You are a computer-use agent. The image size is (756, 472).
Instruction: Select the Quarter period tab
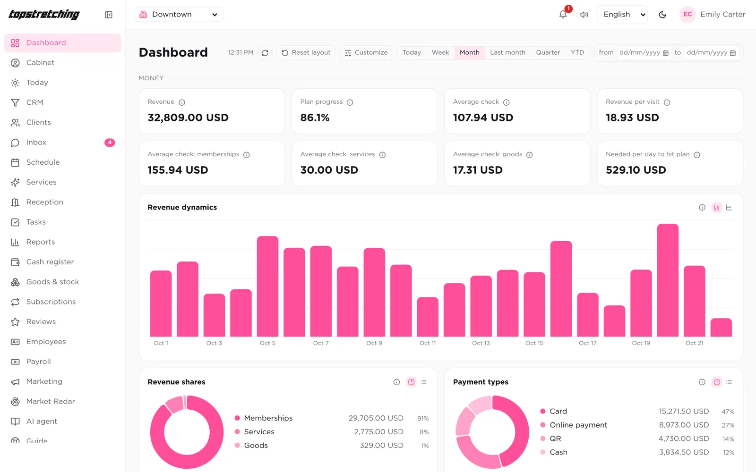pyautogui.click(x=548, y=52)
